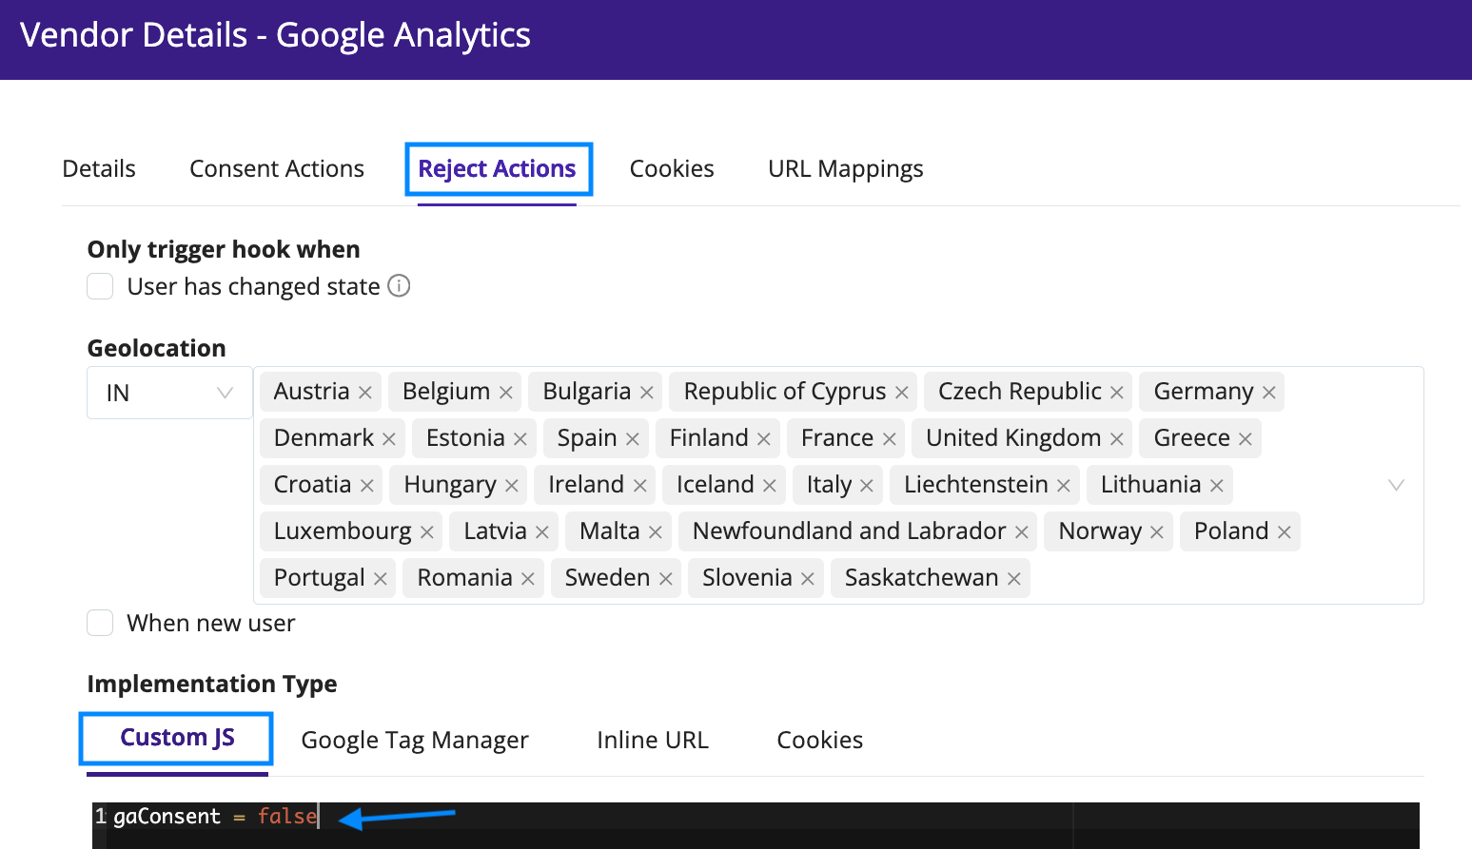
Task: Remove Newfoundland and Labrador tag
Action: [x=1022, y=531]
